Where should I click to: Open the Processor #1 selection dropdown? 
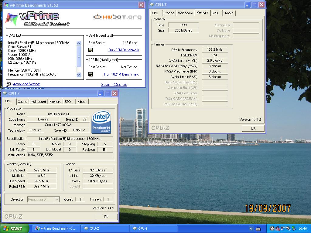point(57,200)
